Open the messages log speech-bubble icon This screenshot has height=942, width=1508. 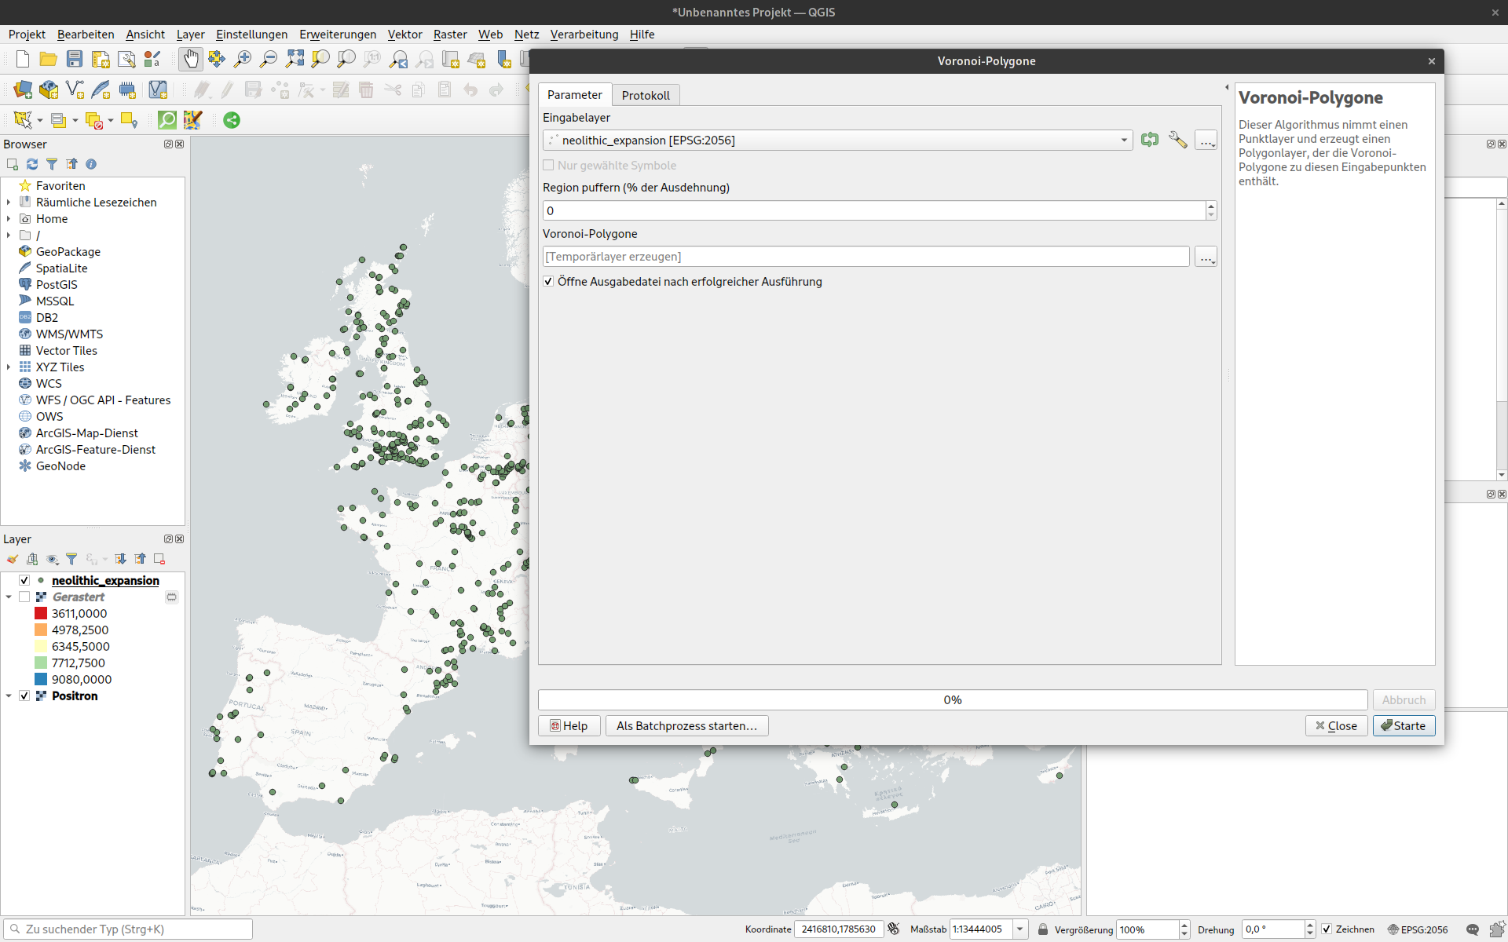click(1473, 929)
